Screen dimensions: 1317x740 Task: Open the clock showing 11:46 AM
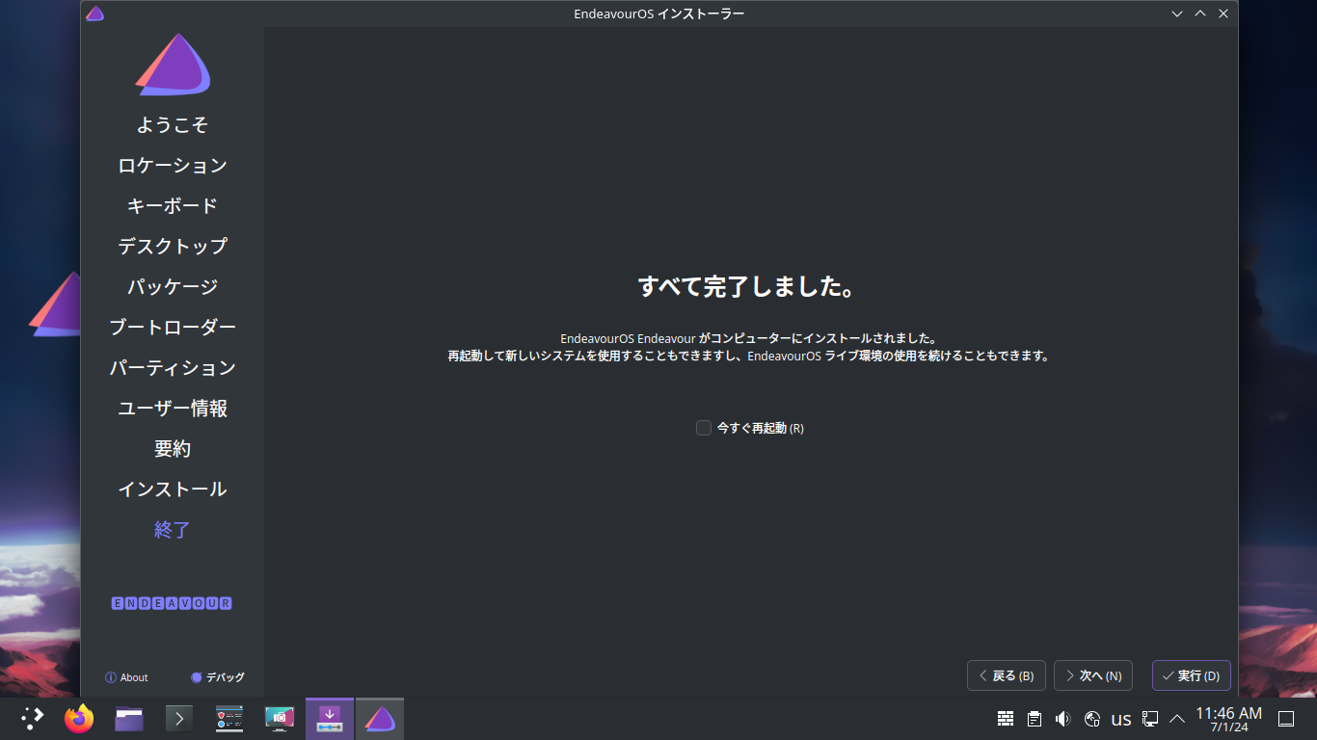(1228, 719)
